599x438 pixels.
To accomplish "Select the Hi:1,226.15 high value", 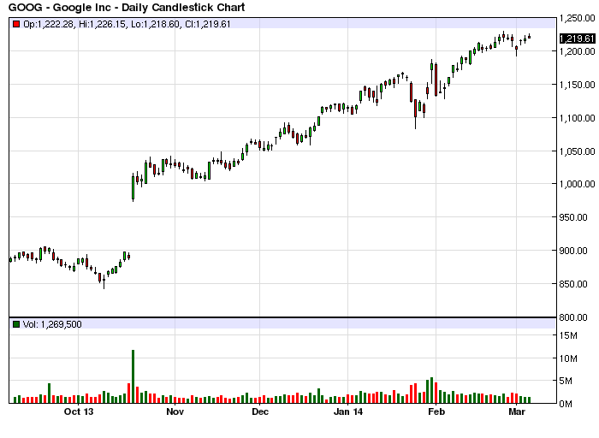I will click(x=103, y=24).
